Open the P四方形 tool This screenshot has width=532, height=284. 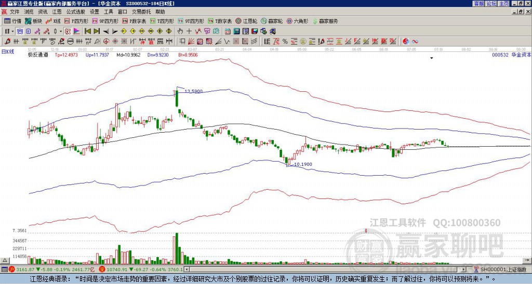pyautogui.click(x=76, y=21)
